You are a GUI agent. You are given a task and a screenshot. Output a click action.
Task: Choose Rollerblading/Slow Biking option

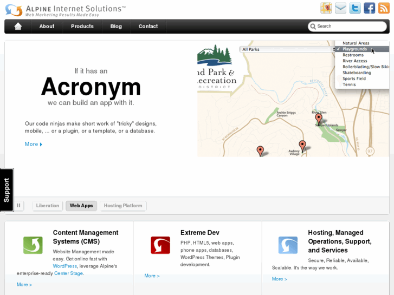tap(362, 67)
